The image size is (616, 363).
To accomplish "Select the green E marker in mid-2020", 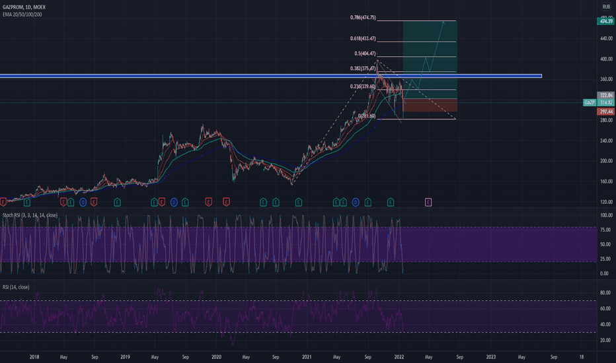I will [263, 202].
